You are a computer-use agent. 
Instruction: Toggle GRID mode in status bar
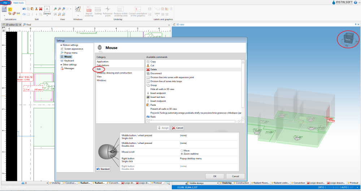pos(336,187)
